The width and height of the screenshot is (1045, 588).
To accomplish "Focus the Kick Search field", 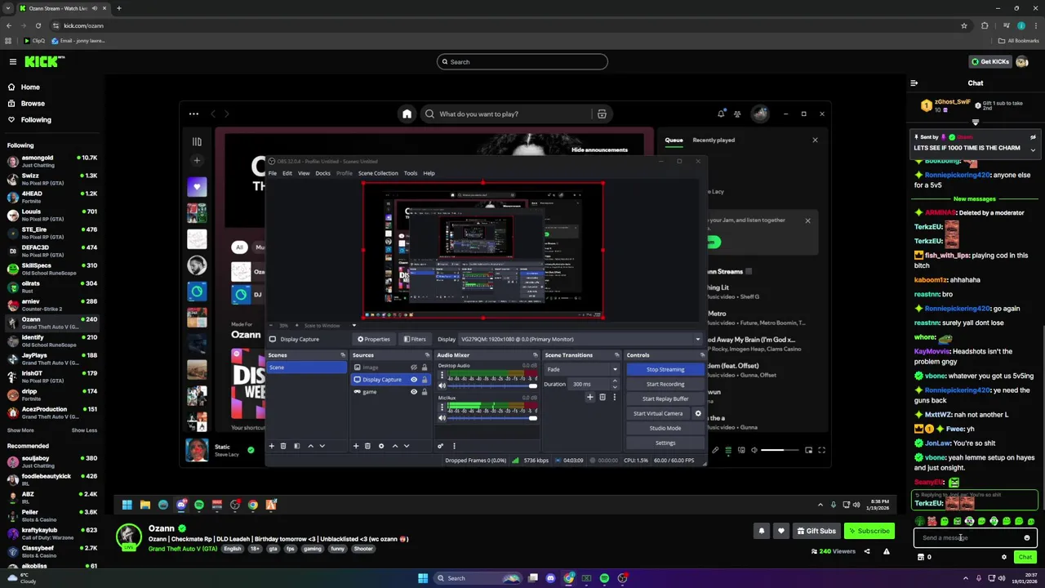I will tap(522, 62).
